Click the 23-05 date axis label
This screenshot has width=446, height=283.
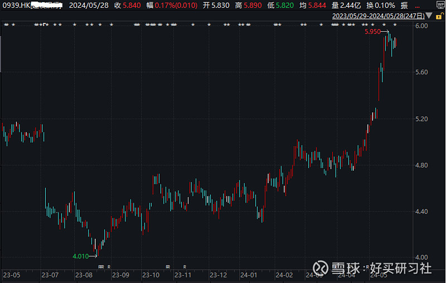11,275
